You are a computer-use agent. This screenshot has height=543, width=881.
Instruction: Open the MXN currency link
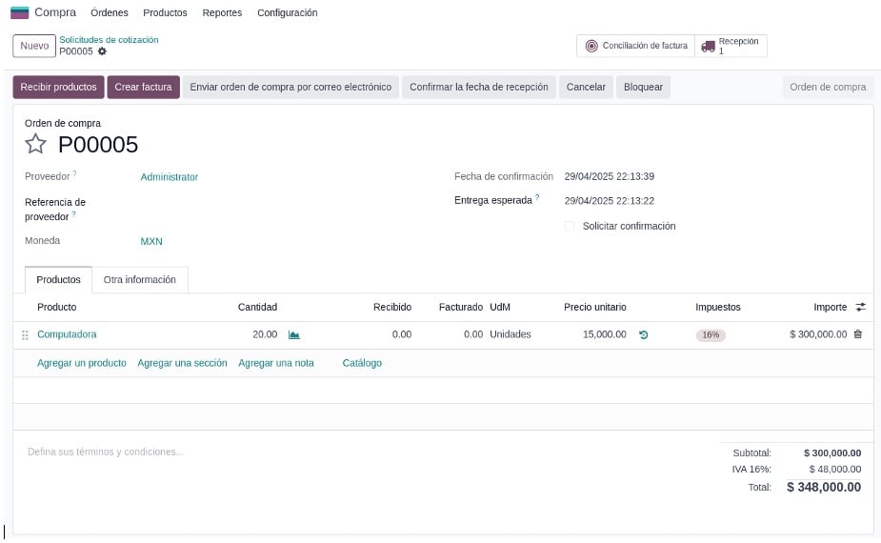[151, 241]
